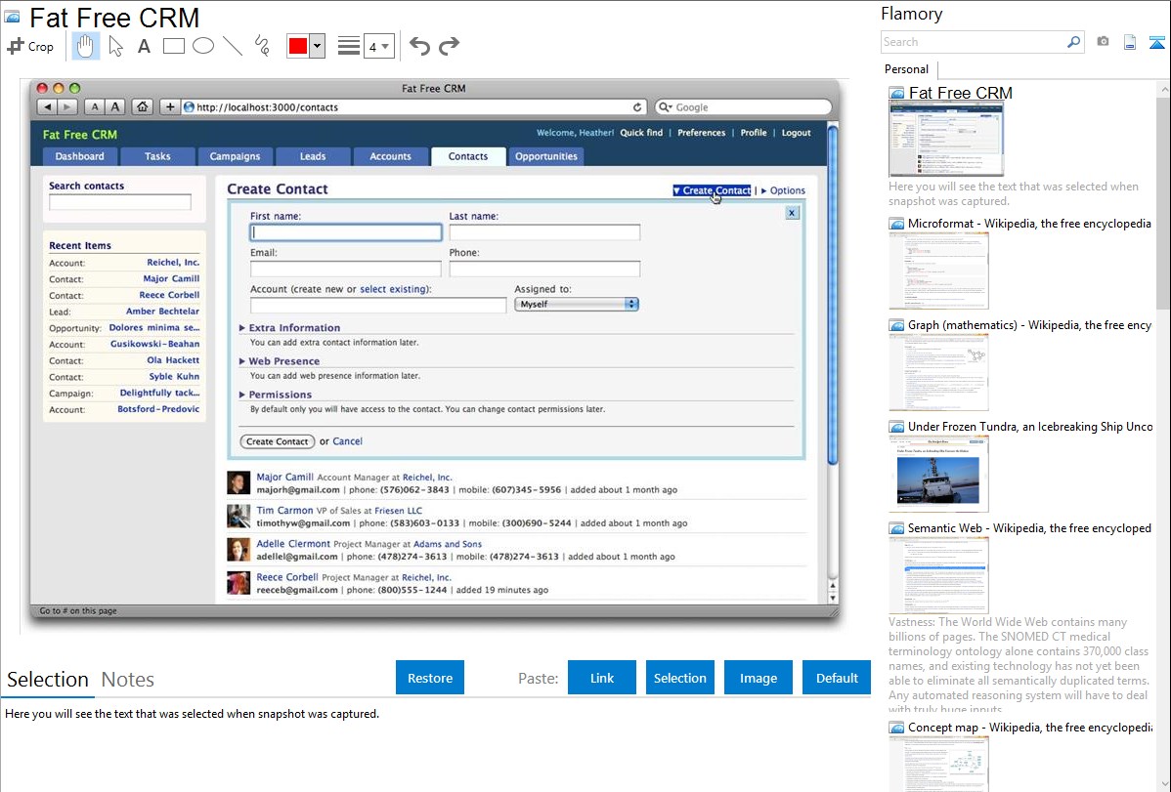Redo the last annotation
The image size is (1171, 792).
[449, 46]
